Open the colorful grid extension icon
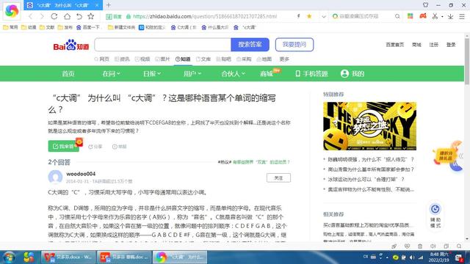This screenshot has width=470, height=264. point(410,16)
